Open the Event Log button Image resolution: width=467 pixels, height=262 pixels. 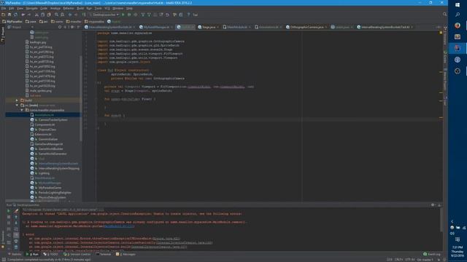pyautogui.click(x=432, y=254)
